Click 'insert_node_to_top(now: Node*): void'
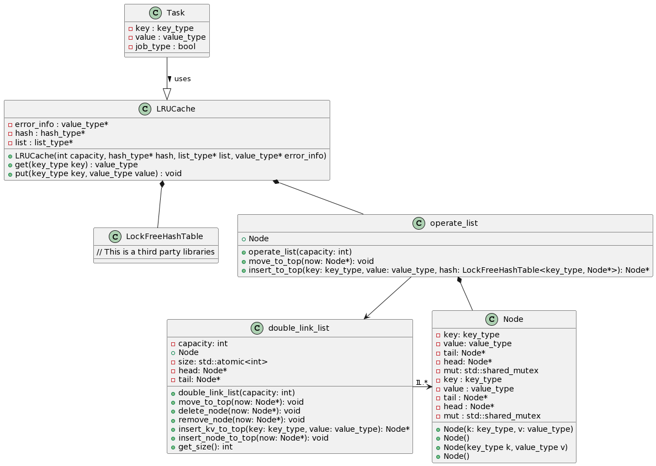The height and width of the screenshot is (466, 656). tap(253, 438)
